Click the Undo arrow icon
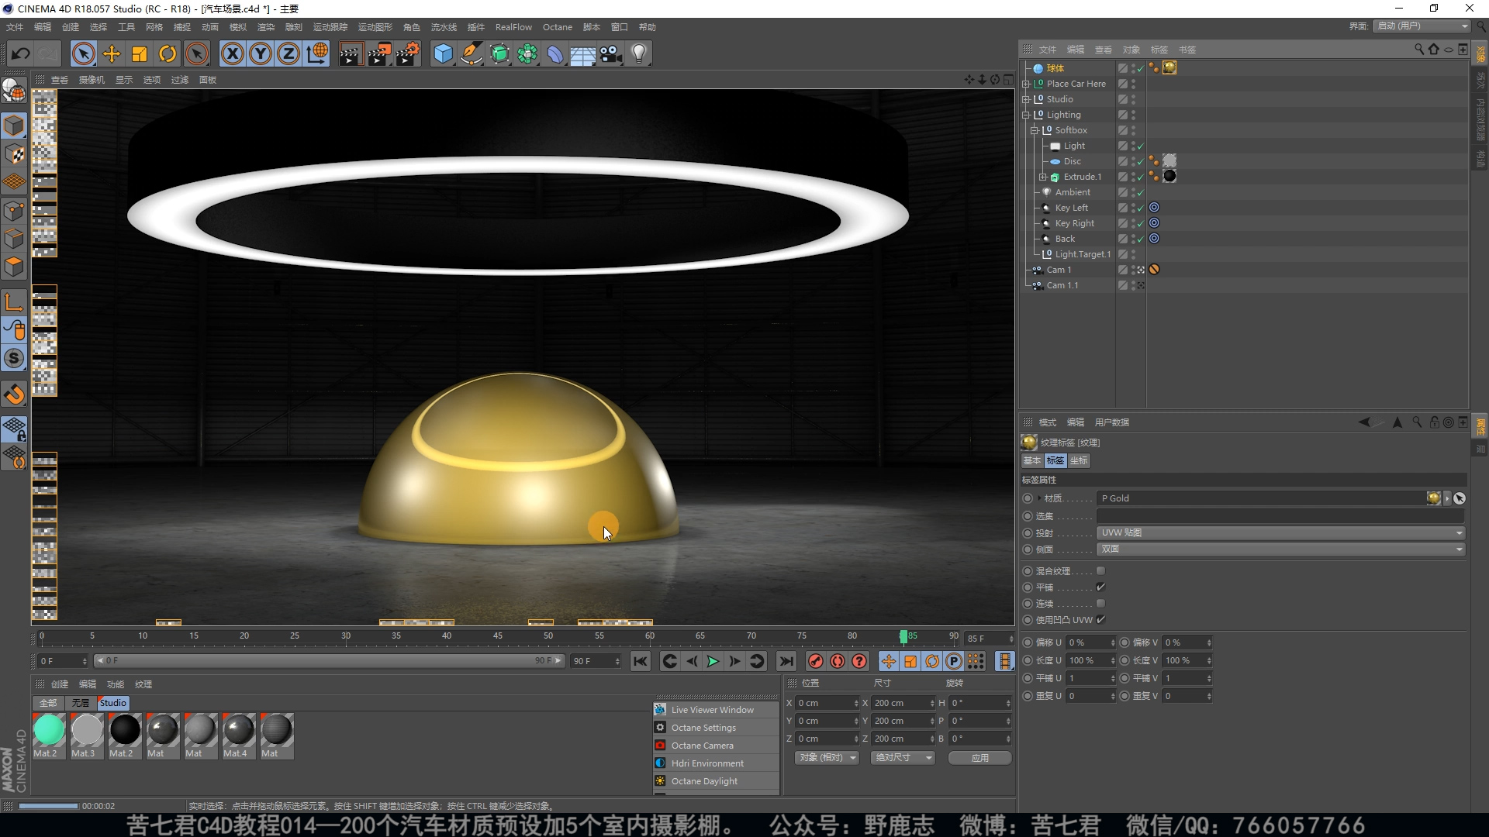The height and width of the screenshot is (837, 1489). click(21, 53)
